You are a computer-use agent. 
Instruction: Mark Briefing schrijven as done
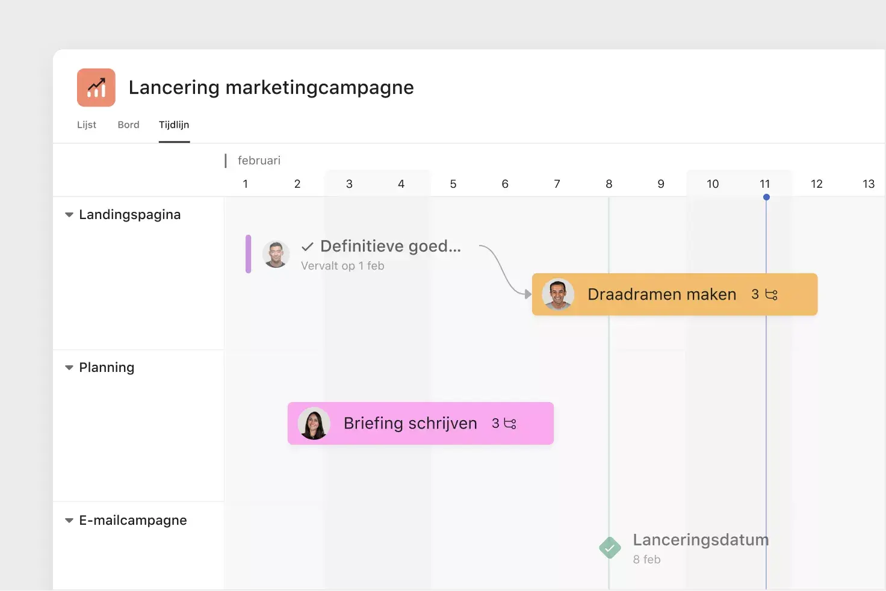click(x=420, y=423)
